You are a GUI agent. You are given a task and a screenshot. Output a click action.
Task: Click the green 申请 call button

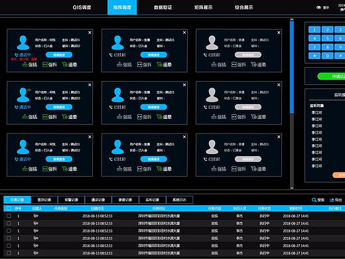(331, 76)
